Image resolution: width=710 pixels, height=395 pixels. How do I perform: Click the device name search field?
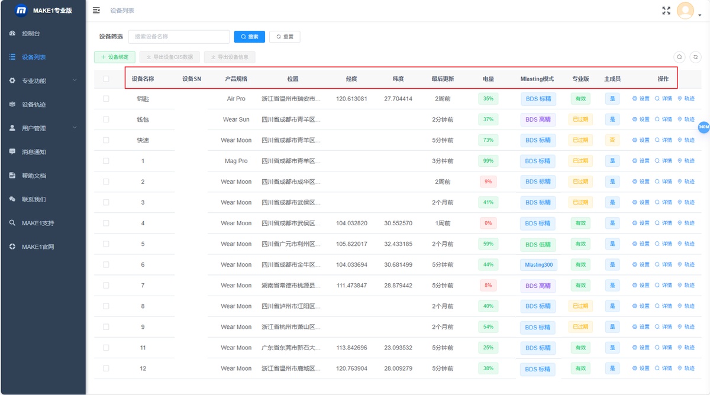coord(179,37)
